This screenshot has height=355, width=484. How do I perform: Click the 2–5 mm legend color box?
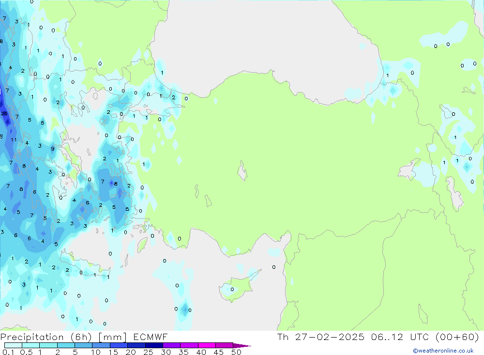pyautogui.click(x=66, y=345)
